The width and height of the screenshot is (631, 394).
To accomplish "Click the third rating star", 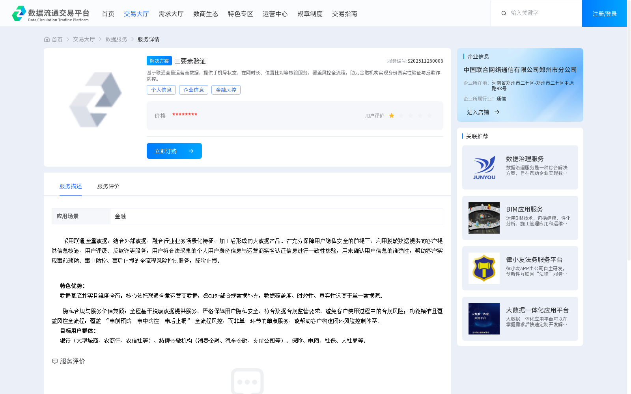I will pyautogui.click(x=411, y=115).
